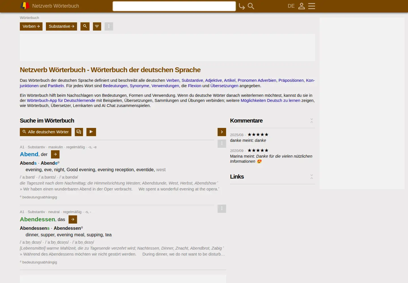Click the toolbar search icon button
Viewport: 408px width, 283px height.
coord(85,26)
